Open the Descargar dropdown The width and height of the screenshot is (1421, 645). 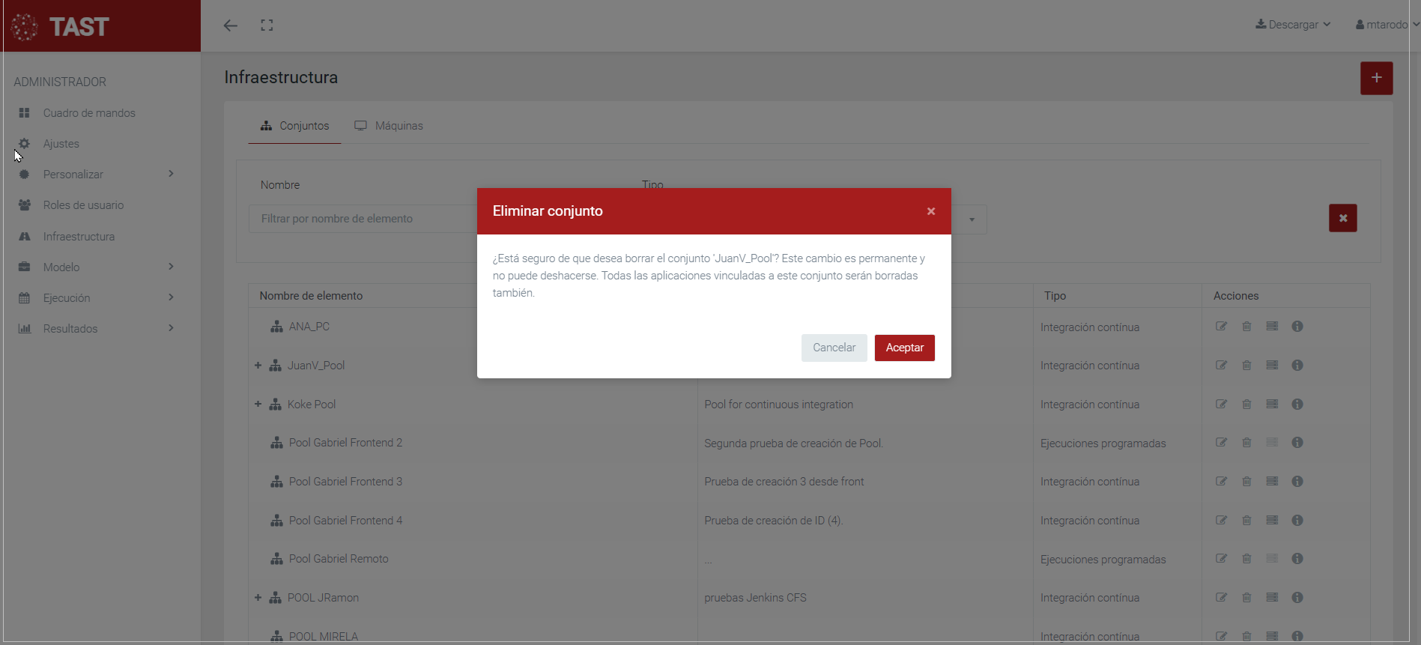click(x=1293, y=25)
